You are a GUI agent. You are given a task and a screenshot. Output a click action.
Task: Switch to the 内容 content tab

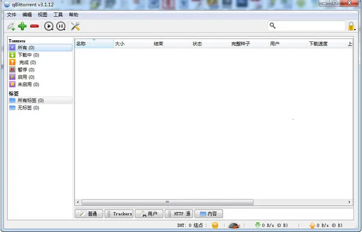click(209, 214)
